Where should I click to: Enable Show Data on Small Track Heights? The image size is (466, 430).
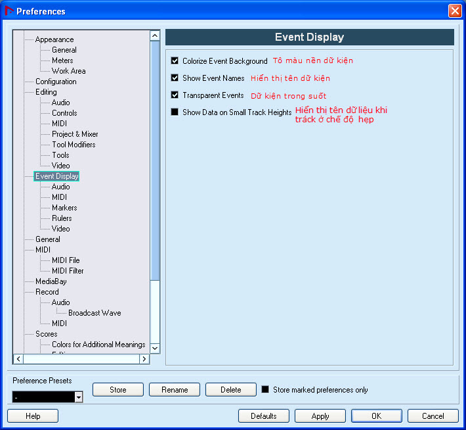pos(175,112)
